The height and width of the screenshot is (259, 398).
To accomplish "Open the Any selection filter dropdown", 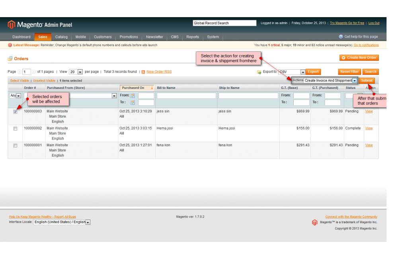I will pos(15,96).
